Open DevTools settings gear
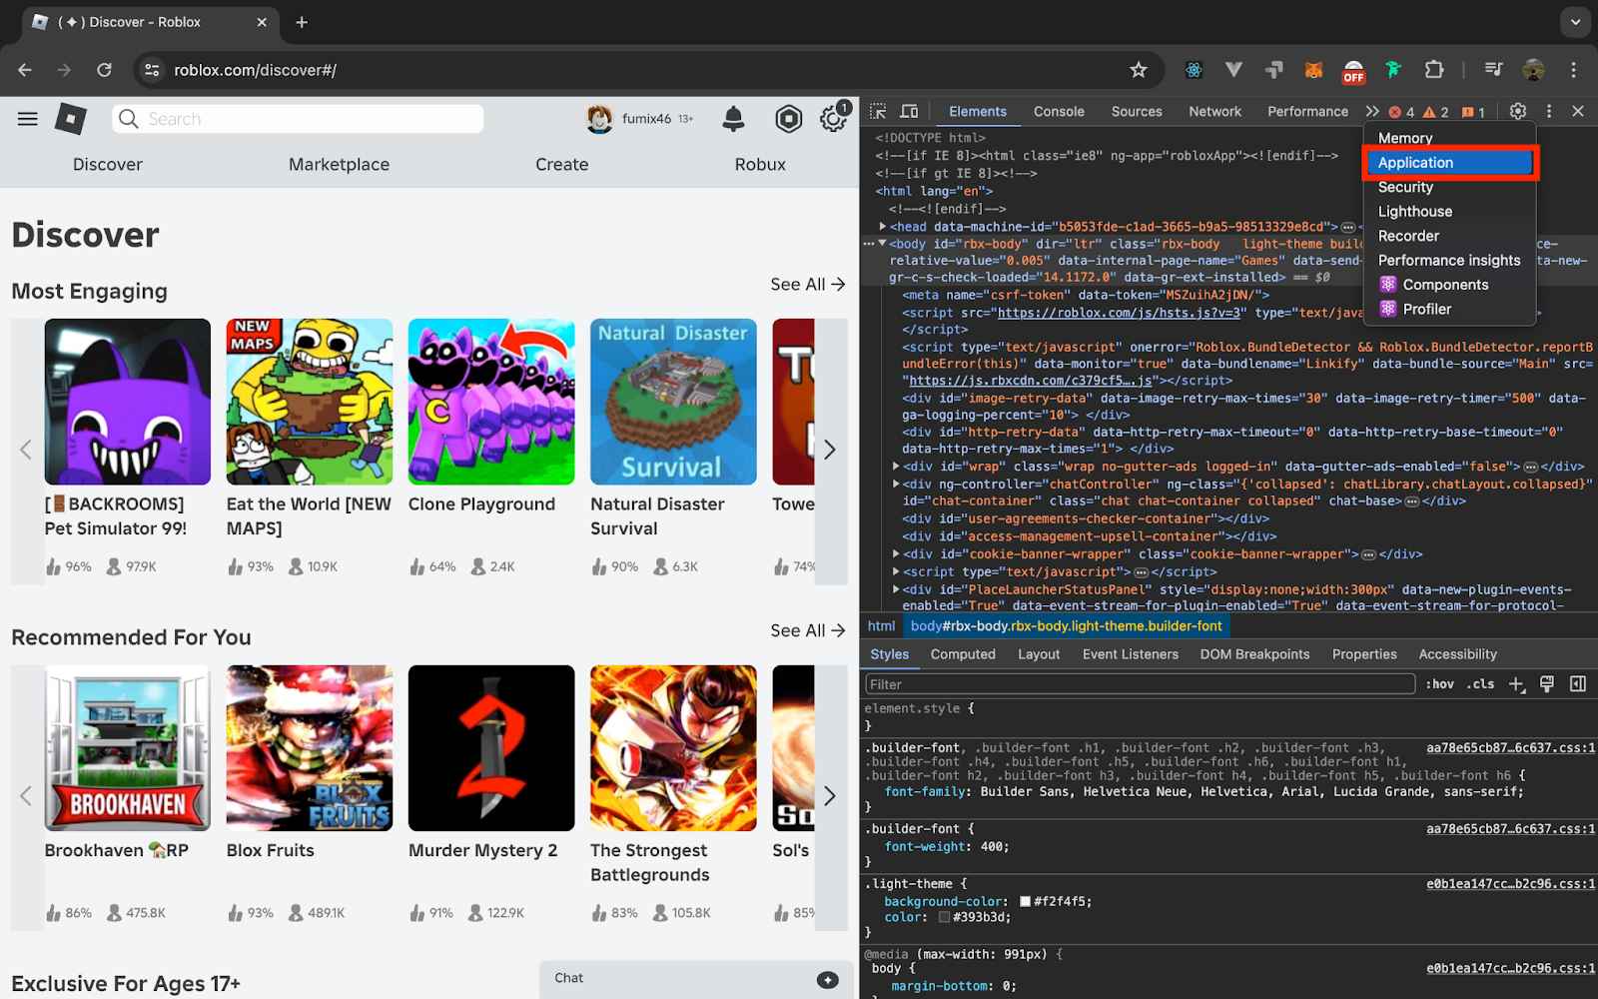 tap(1517, 112)
